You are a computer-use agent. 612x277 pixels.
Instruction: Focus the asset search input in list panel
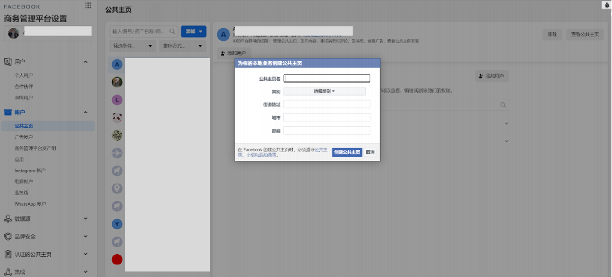pos(144,32)
